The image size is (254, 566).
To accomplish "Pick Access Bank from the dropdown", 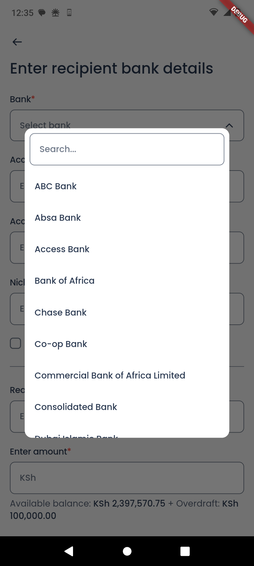I will pos(62,249).
